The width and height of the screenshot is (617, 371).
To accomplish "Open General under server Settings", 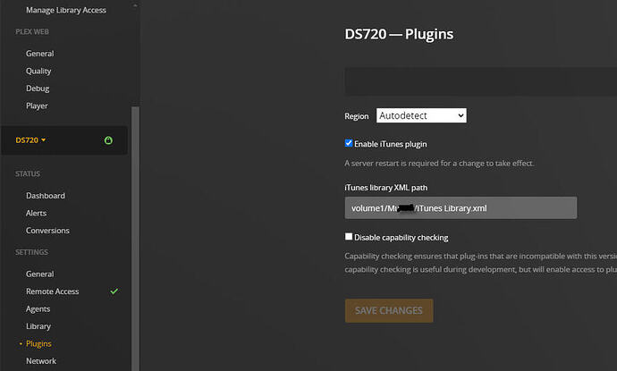I will (x=39, y=274).
